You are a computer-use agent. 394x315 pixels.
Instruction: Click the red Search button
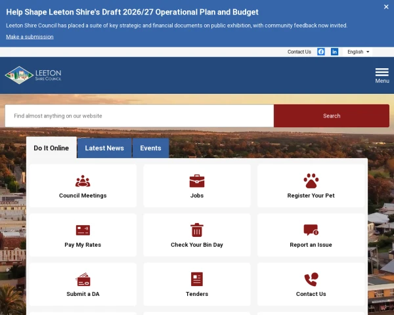[x=332, y=115]
